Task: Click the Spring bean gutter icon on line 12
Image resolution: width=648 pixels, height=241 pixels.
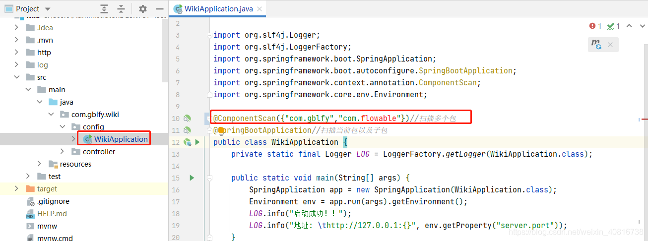Action: [187, 142]
